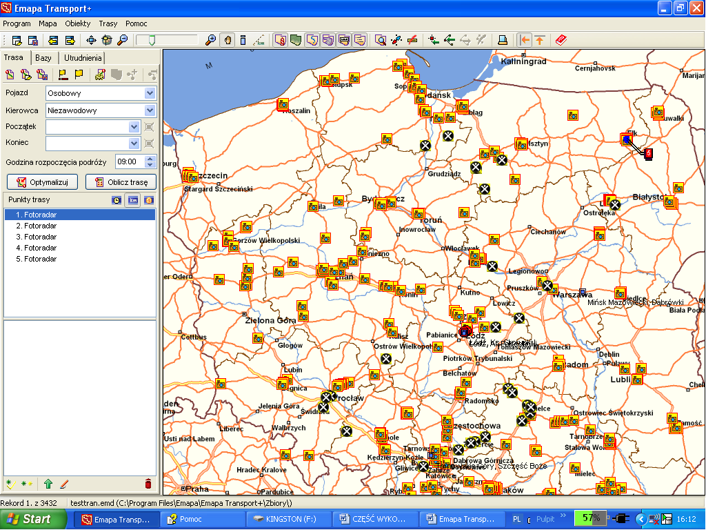Viewport: 706px width, 530px height.
Task: Click the plain yellow flag icon
Action: (x=79, y=75)
